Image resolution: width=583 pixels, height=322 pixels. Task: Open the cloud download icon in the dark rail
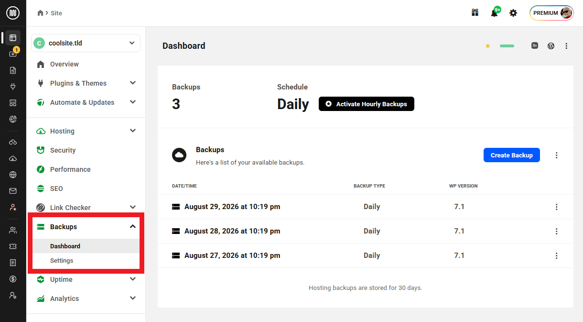13,158
